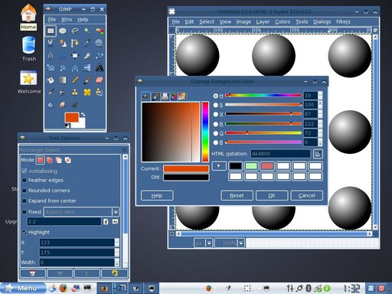Enable Rounded corners option
Viewport: 392px width, 294px height.
tap(24, 191)
